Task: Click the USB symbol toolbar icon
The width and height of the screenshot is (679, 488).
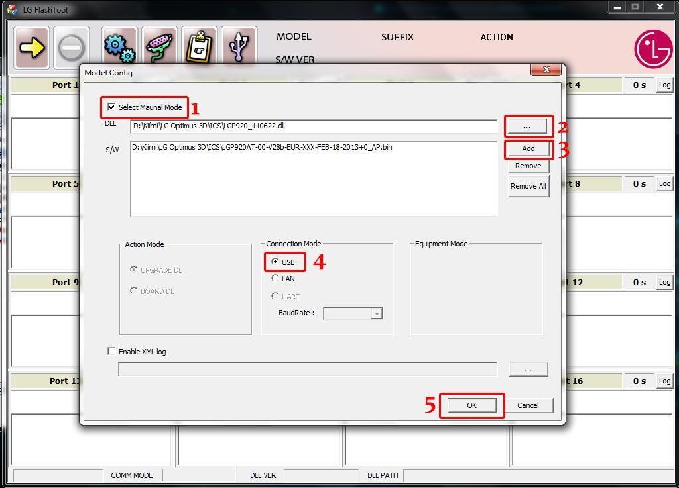Action: point(239,46)
